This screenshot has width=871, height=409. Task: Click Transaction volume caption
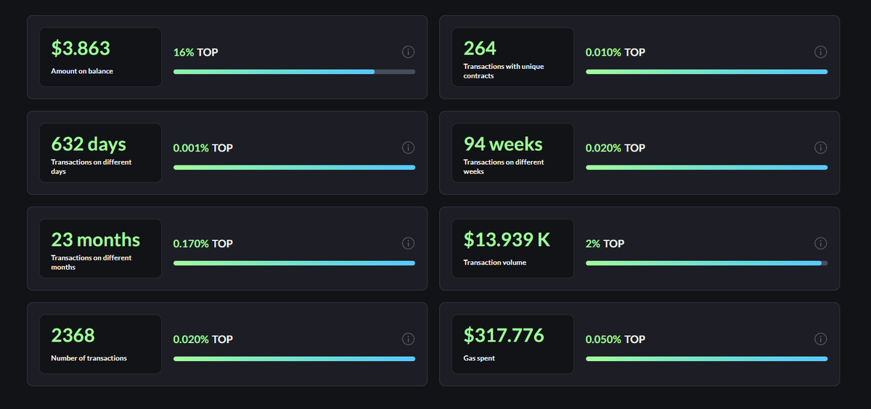pos(495,263)
